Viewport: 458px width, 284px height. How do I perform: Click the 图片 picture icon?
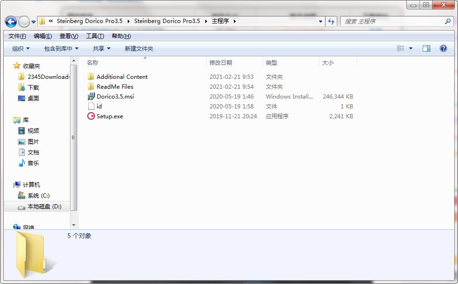pos(21,142)
